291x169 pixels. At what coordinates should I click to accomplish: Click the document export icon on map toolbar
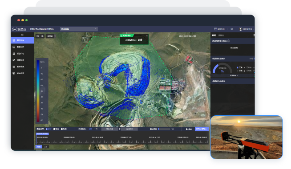click(38, 36)
